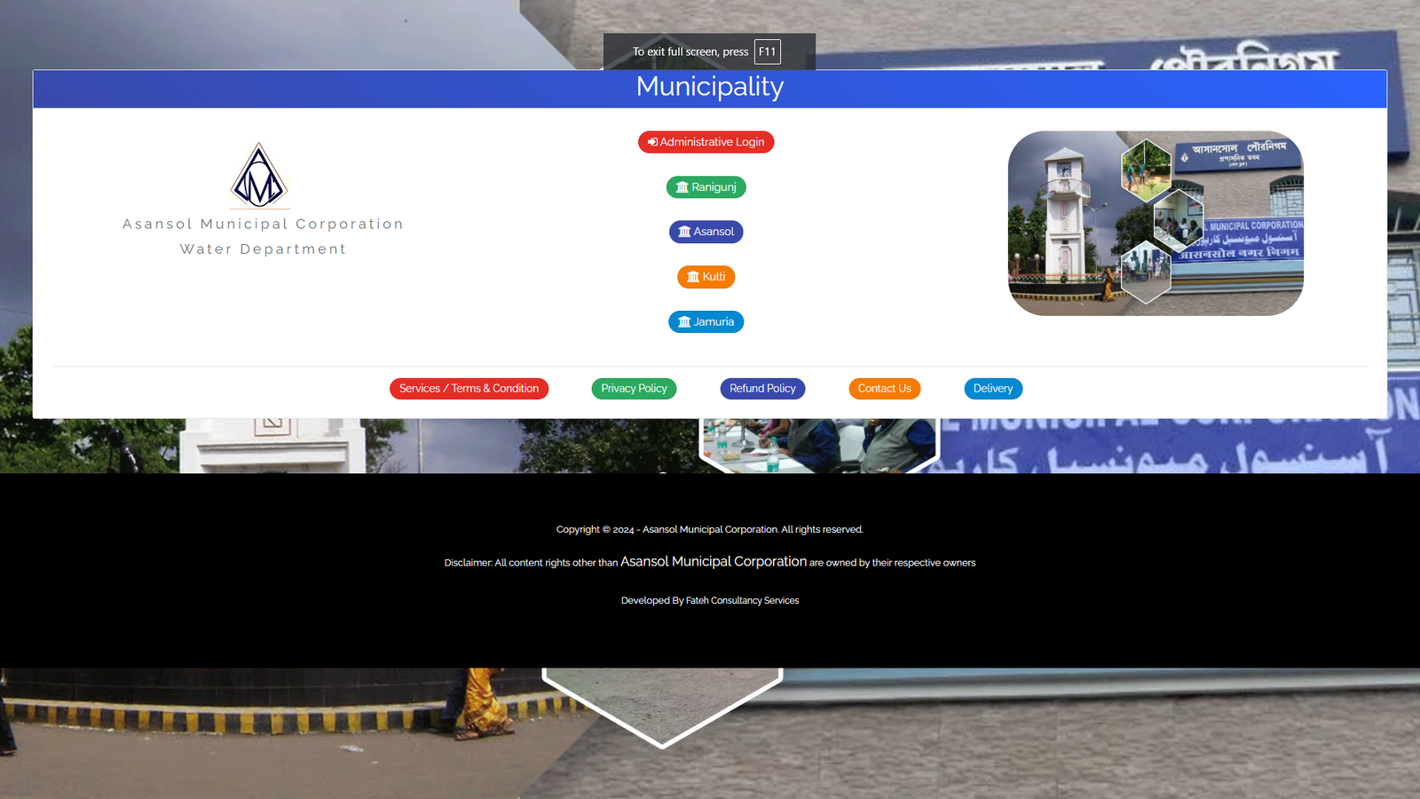Click the Copyright 2024 footer line
Viewport: 1420px width, 799px height.
point(709,529)
